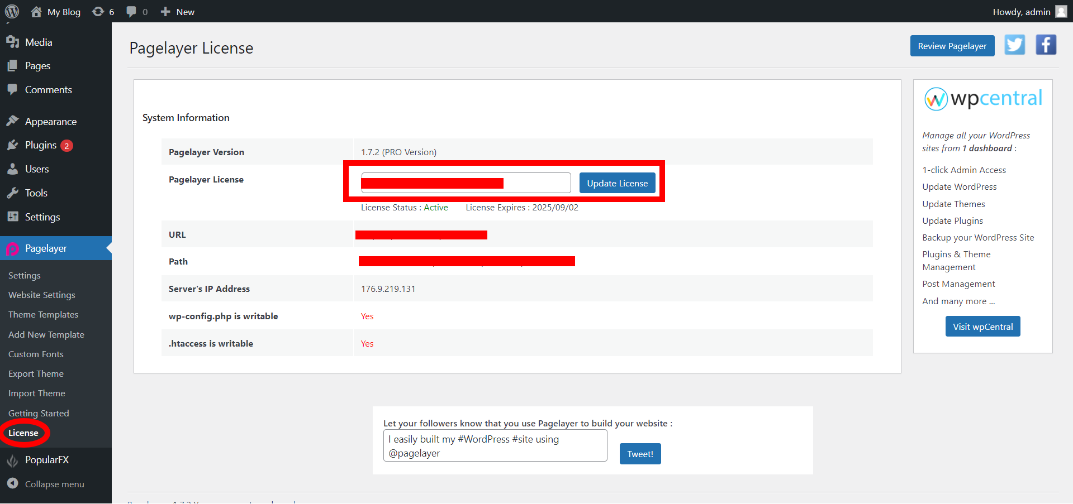Open Website Settings submenu item
Screen dimensions: 1073x504
click(x=42, y=295)
